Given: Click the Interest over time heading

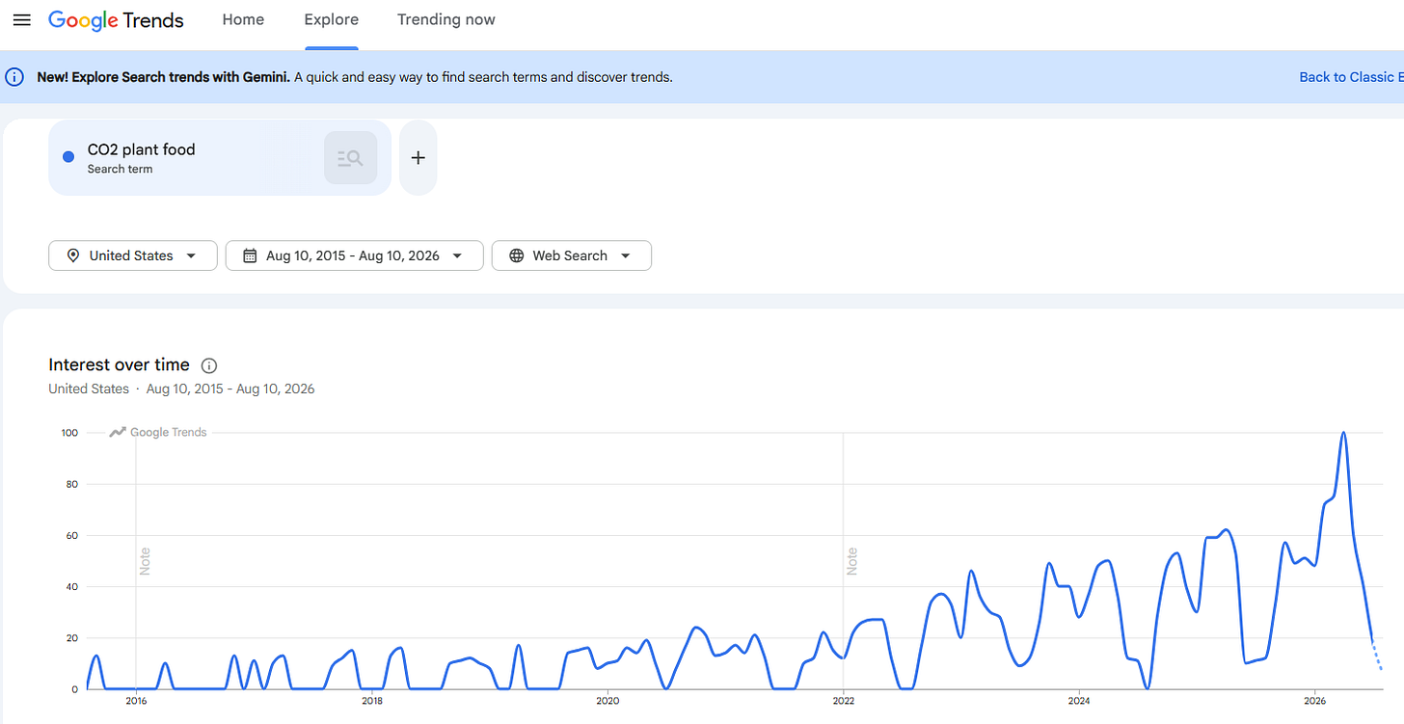Looking at the screenshot, I should pyautogui.click(x=120, y=364).
